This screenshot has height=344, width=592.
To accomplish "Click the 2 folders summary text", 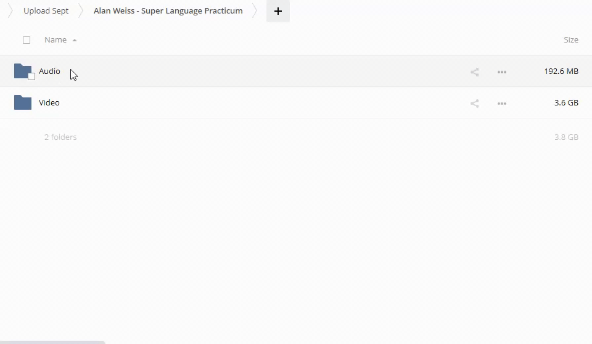I will tap(60, 137).
